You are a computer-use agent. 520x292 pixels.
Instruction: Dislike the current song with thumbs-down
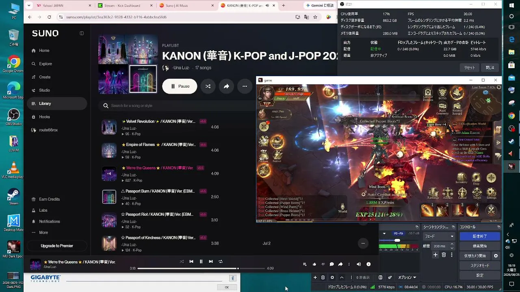pyautogui.click(x=323, y=264)
